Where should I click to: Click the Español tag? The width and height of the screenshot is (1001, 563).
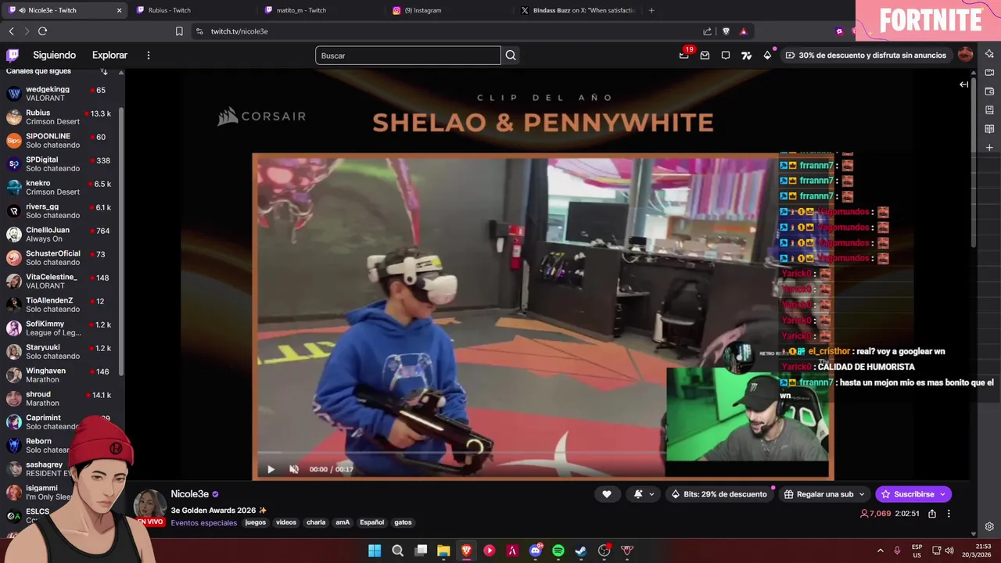(x=371, y=522)
